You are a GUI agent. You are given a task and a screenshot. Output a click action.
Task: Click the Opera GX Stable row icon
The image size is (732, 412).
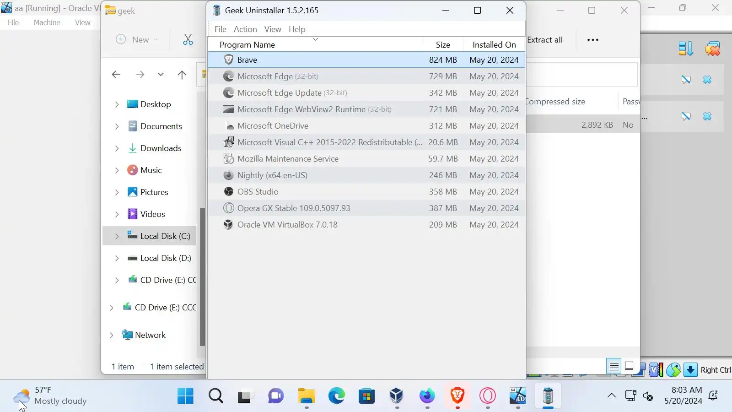[x=228, y=208]
